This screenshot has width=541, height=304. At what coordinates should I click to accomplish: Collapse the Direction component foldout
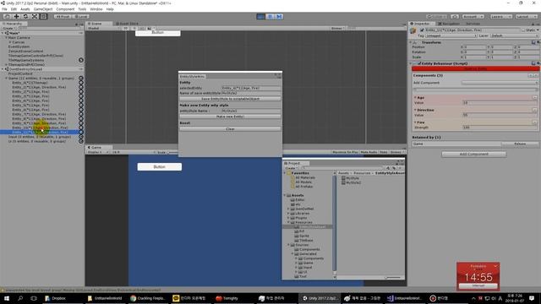click(415, 111)
